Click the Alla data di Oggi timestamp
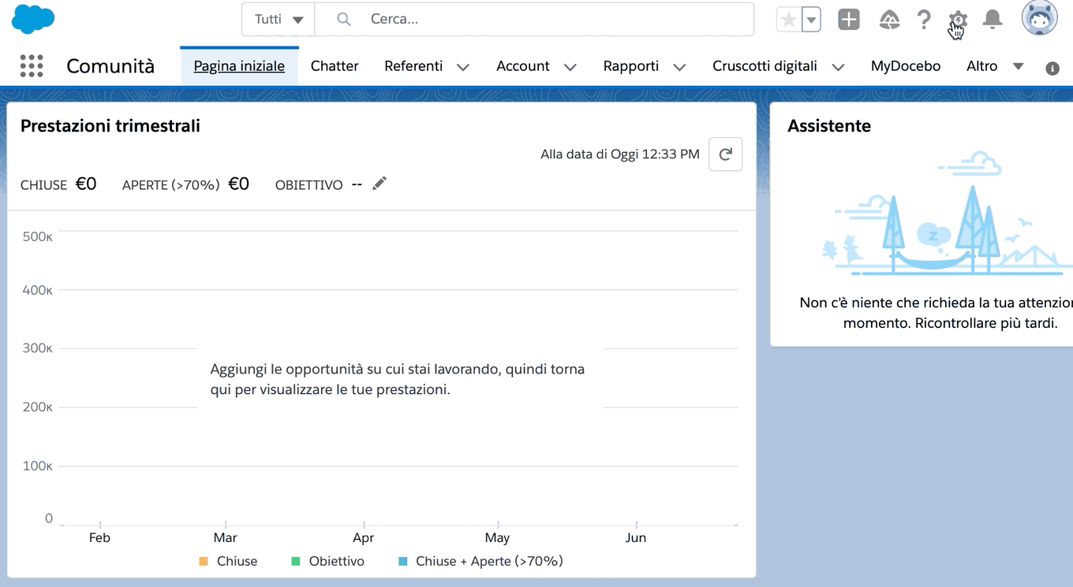 click(x=620, y=154)
